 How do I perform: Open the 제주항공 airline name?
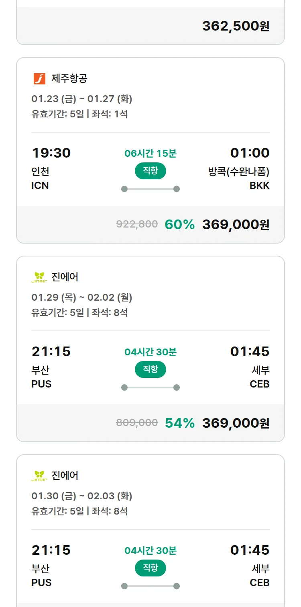coord(69,78)
